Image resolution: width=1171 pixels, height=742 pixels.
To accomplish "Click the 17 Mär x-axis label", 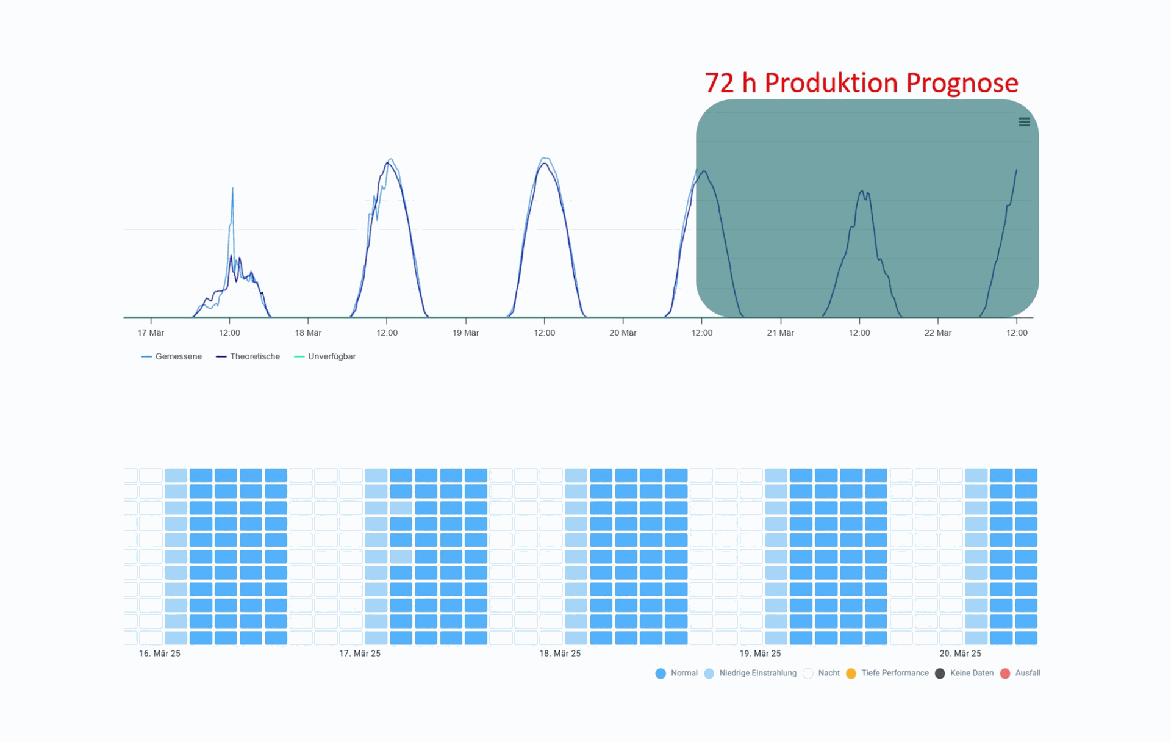I will tap(151, 333).
